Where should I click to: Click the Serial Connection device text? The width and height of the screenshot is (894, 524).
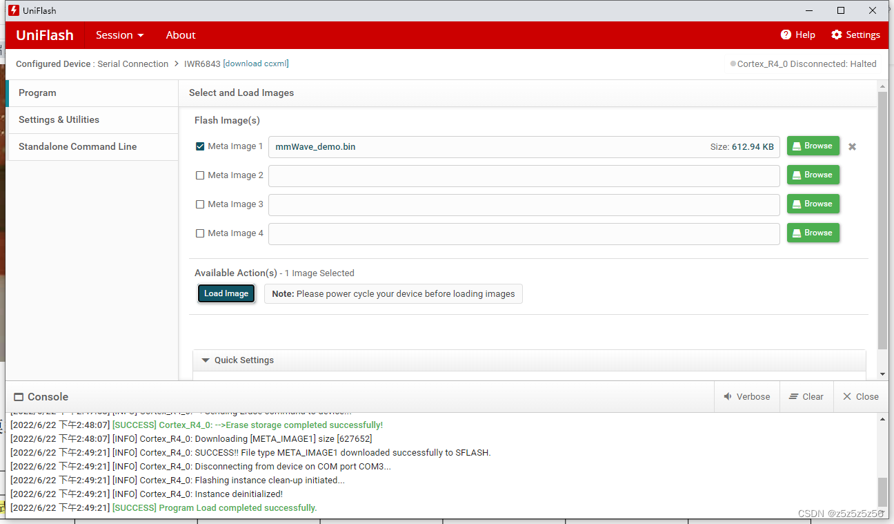point(132,64)
